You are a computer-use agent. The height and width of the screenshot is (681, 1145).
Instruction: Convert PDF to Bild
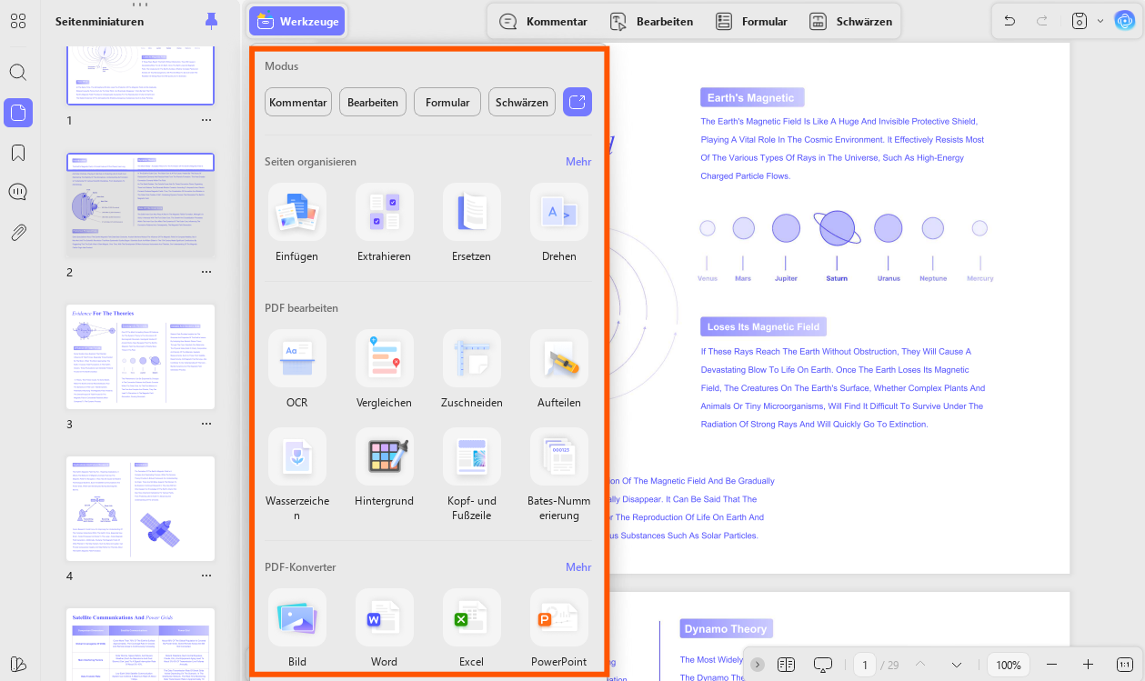(296, 628)
